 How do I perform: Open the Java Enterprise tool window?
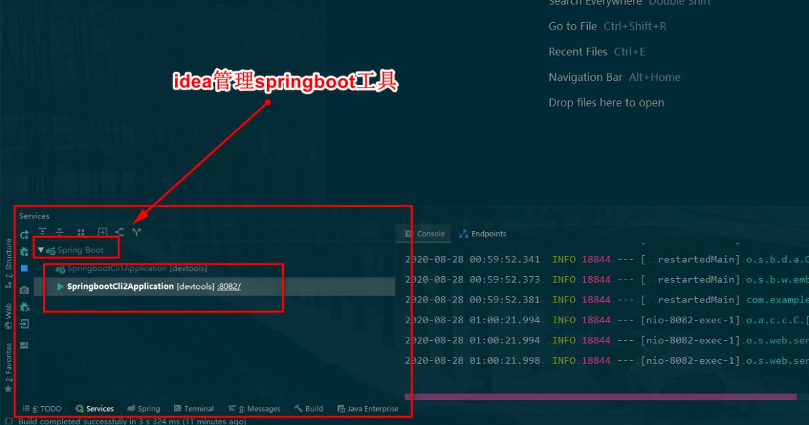(368, 408)
